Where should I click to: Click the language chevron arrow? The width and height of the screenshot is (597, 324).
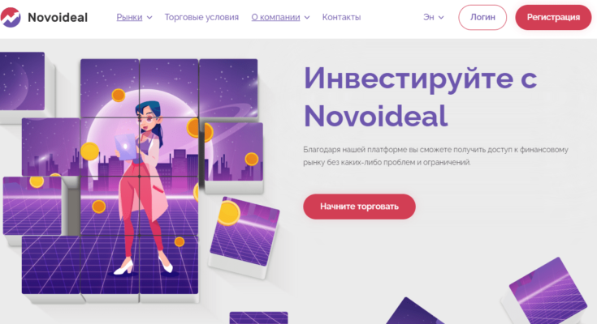(x=441, y=18)
